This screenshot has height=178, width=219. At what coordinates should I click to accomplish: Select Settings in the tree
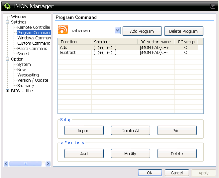19,22
